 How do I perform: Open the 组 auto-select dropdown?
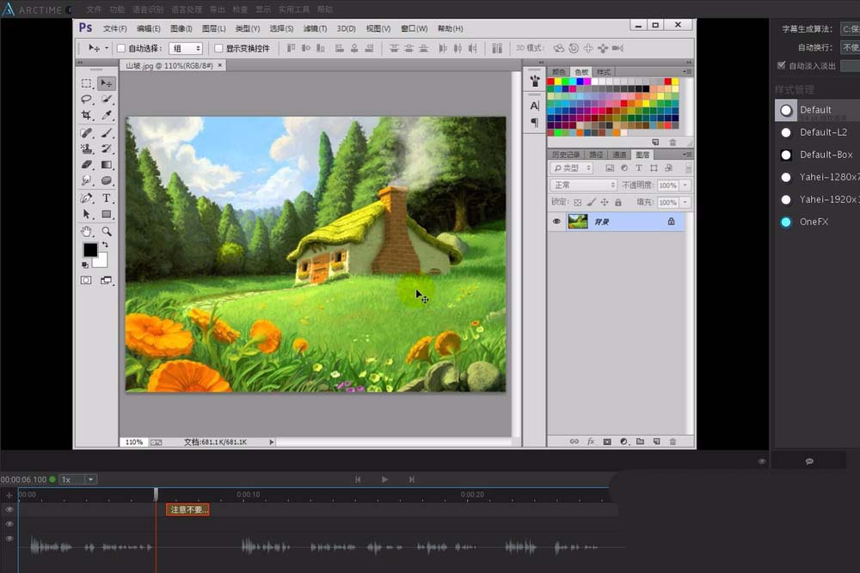tap(186, 48)
